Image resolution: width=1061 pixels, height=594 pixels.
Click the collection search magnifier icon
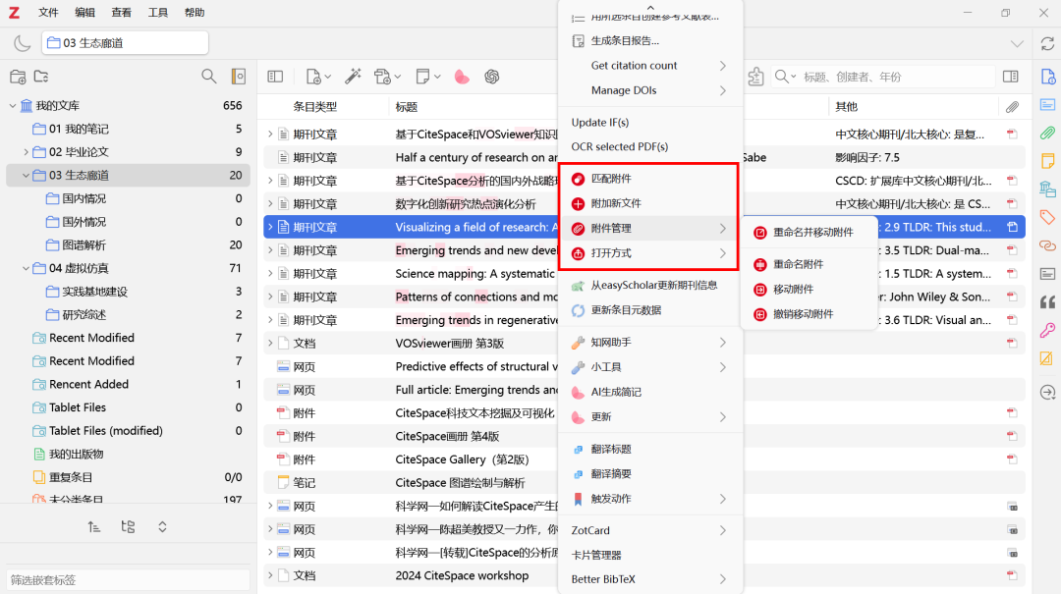208,77
